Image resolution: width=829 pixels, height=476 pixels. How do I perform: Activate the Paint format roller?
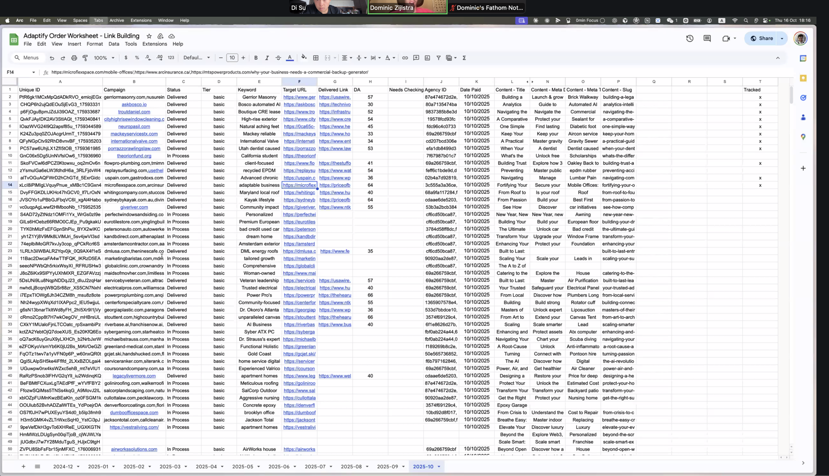coord(85,58)
